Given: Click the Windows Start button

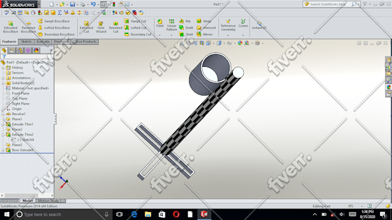Looking at the screenshot, I should point(7,214).
